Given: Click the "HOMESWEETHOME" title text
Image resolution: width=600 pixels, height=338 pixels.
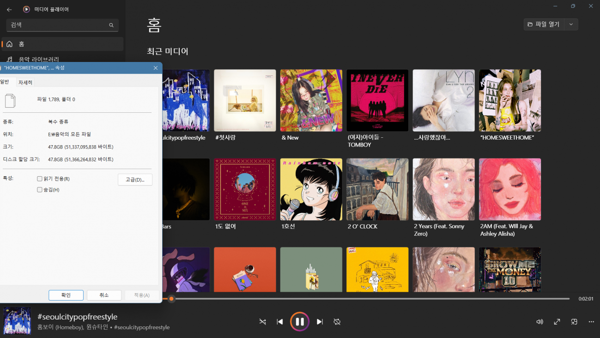Looking at the screenshot, I should click(x=507, y=138).
